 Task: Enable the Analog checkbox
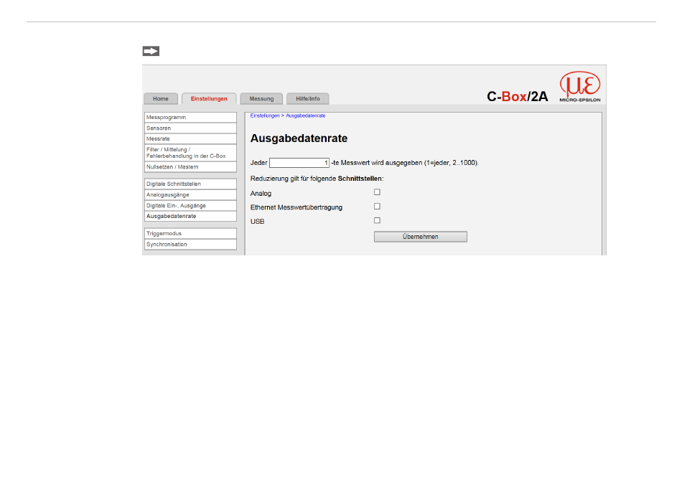[x=377, y=192]
